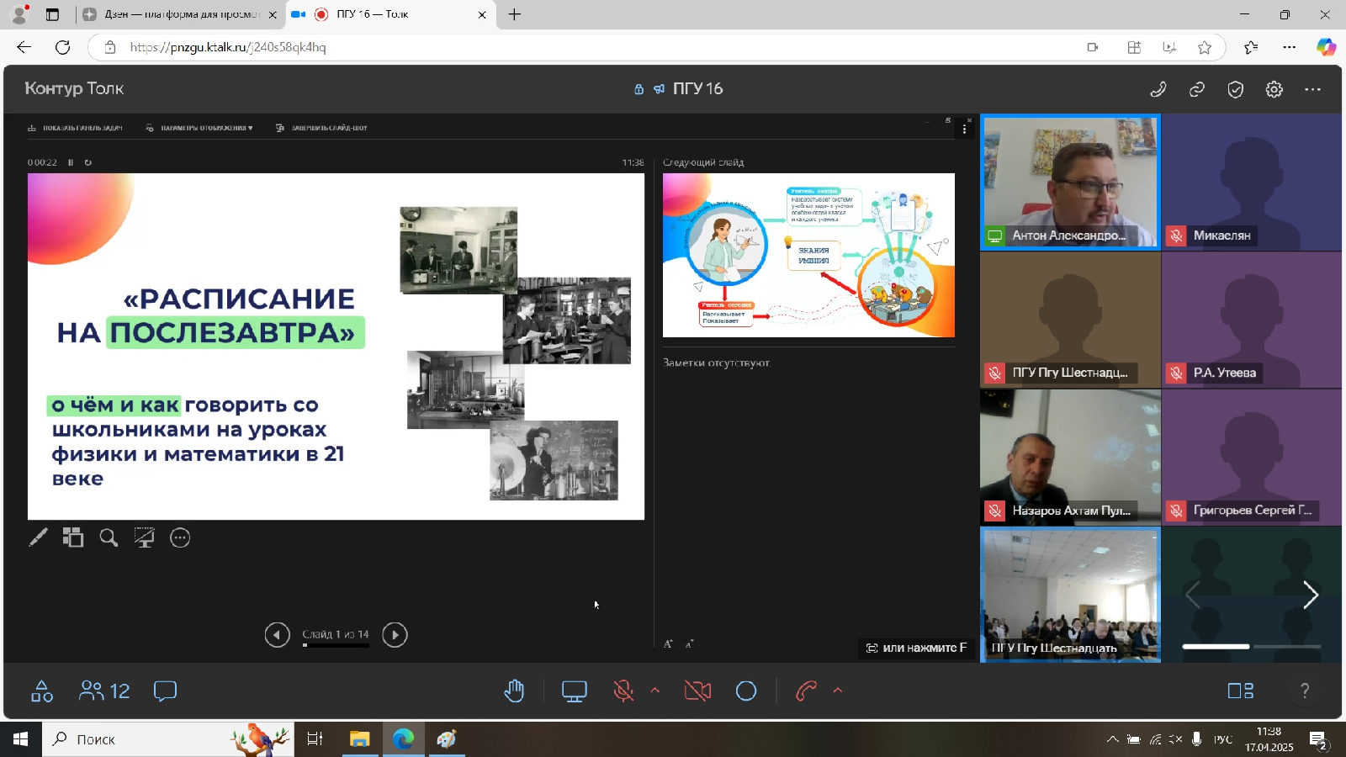
Task: Click Завершить слайд-шоу to end slideshow
Action: [x=321, y=128]
